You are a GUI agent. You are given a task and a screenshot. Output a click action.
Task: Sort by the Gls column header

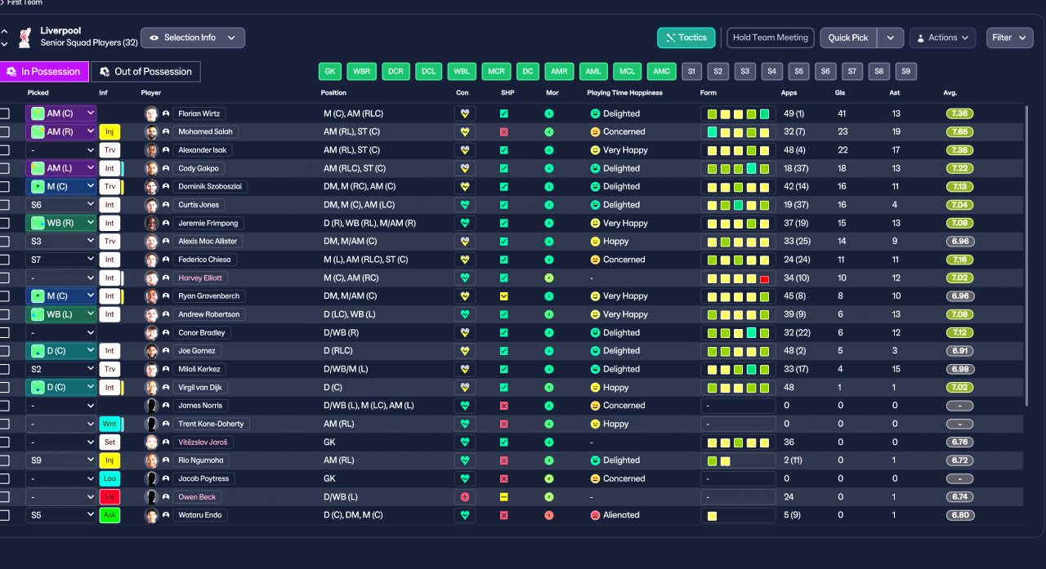841,93
